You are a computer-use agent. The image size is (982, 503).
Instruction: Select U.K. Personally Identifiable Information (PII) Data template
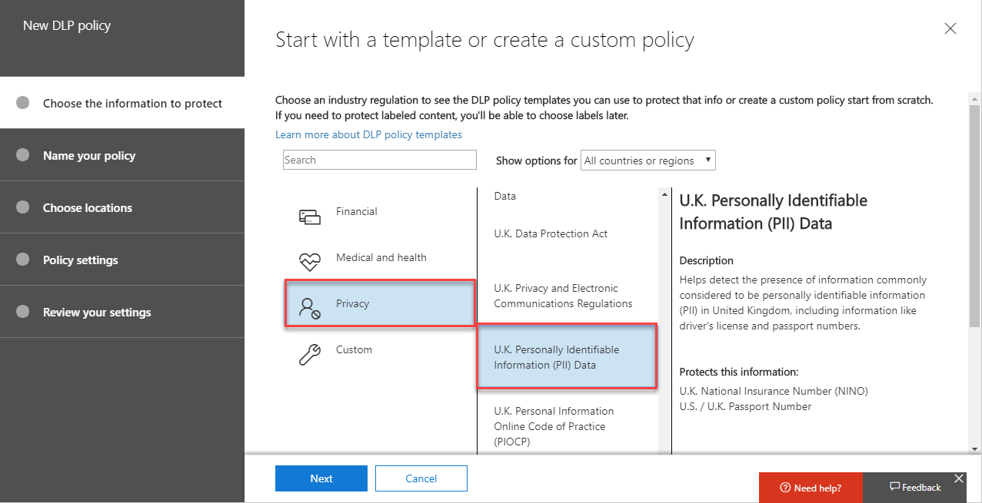click(x=568, y=357)
